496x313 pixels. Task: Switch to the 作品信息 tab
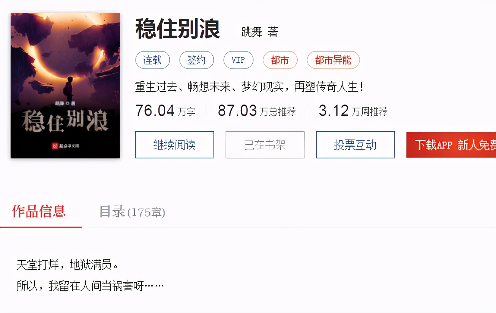coord(39,211)
